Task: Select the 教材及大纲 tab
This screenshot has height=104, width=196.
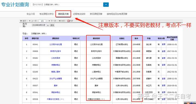Action: coord(63,14)
